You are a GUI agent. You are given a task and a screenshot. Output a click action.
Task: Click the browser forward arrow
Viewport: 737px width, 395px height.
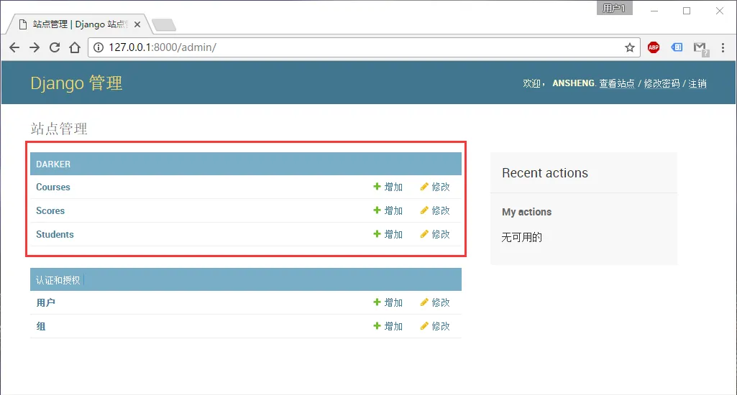tap(35, 47)
